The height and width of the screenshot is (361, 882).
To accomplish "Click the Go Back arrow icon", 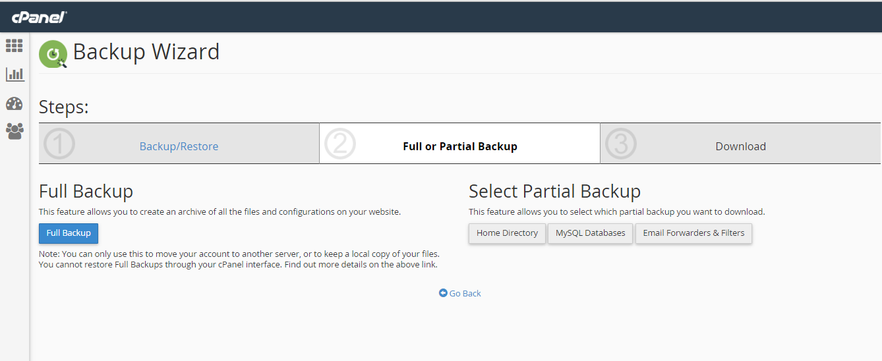I will [x=443, y=293].
